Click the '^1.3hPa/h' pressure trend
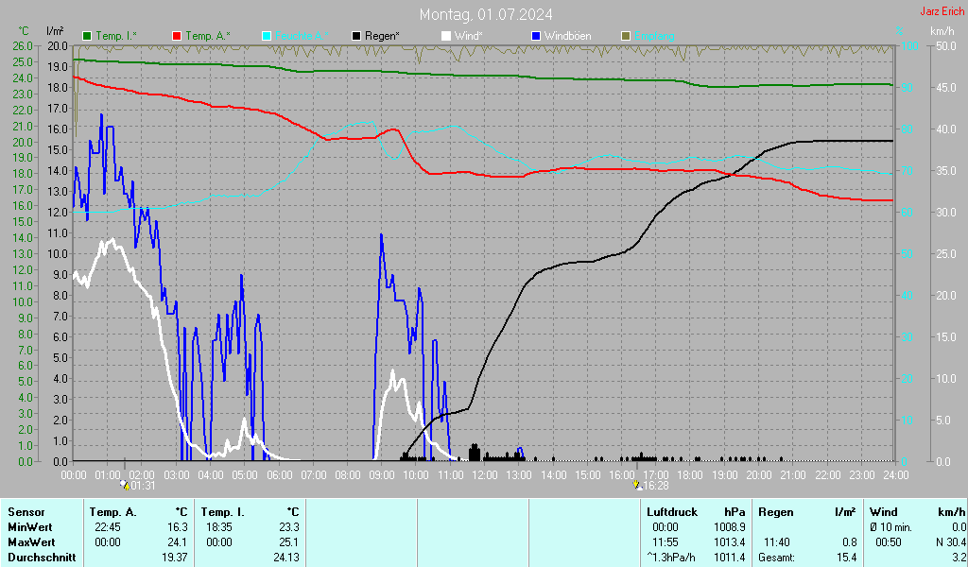Screen dimensions: 968x567 coord(671,558)
